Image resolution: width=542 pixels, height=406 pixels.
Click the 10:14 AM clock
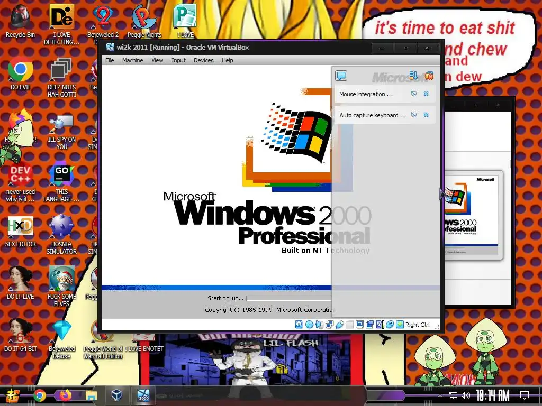[x=492, y=395]
